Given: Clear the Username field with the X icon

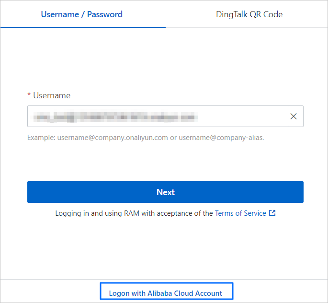Looking at the screenshot, I should point(294,117).
